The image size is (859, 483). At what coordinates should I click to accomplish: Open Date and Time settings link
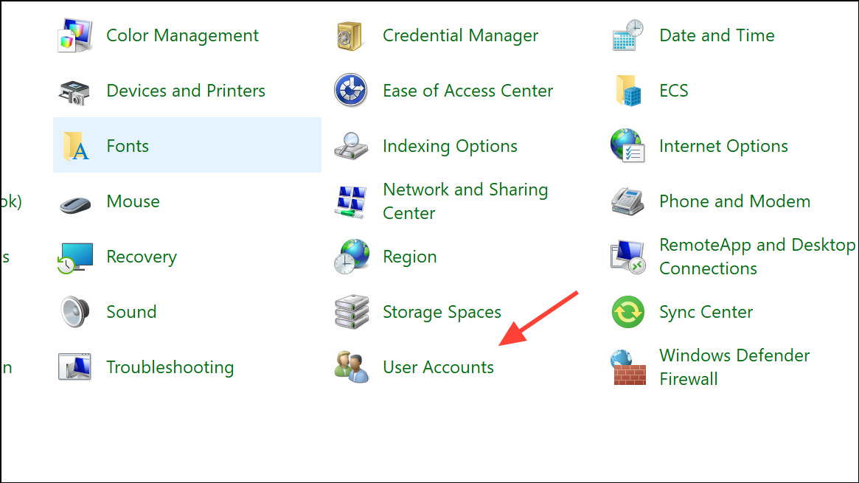pos(717,35)
